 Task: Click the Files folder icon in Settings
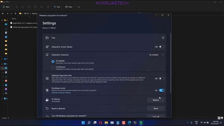pos(47,38)
